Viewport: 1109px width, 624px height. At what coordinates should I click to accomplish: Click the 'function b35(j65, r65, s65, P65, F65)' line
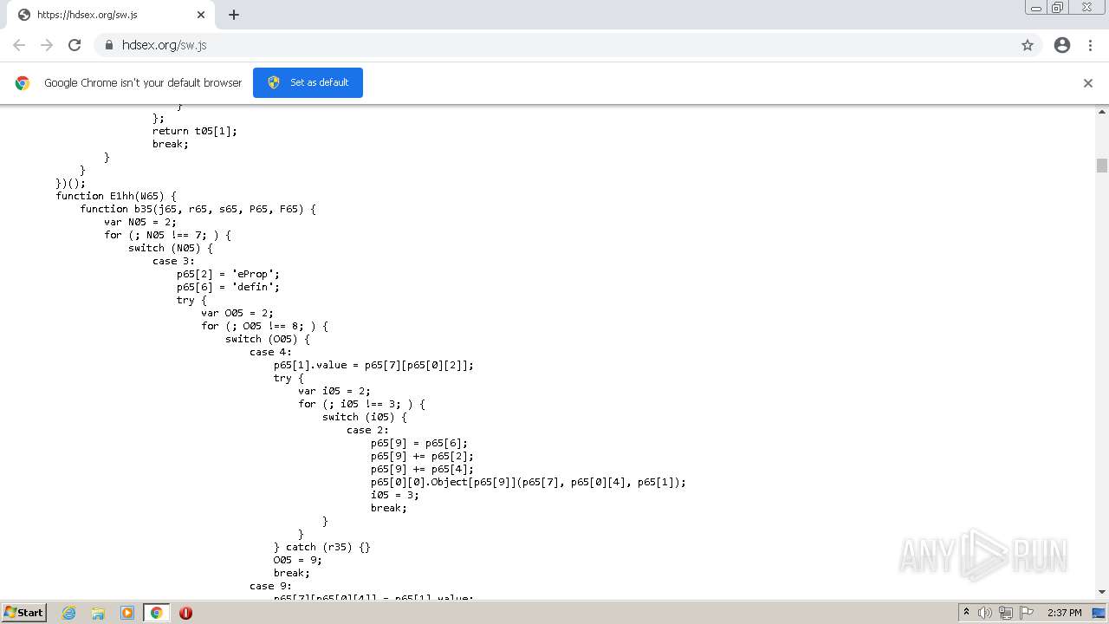(x=198, y=209)
